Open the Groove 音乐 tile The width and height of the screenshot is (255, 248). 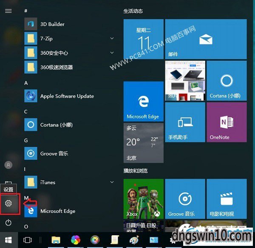[x=185, y=199]
